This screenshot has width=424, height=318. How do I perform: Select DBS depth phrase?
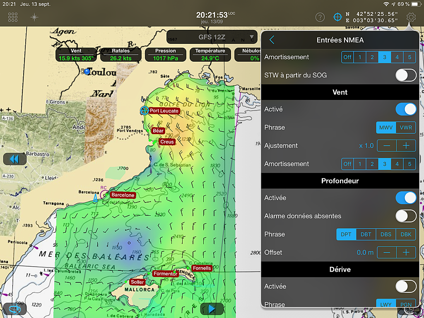[x=386, y=234]
